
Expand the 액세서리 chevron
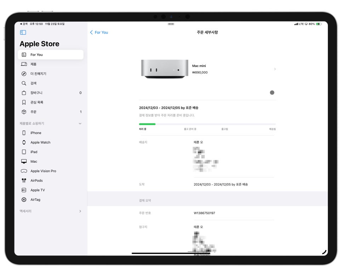(x=80, y=211)
